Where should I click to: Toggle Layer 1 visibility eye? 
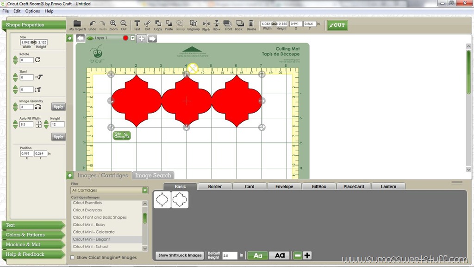[90, 38]
